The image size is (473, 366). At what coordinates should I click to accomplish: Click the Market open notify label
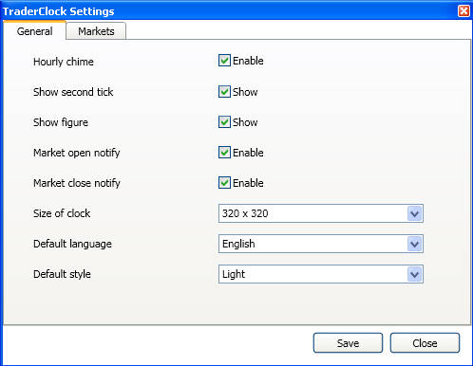pyautogui.click(x=77, y=153)
